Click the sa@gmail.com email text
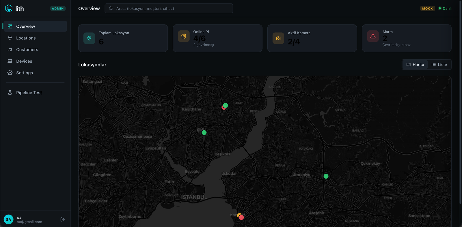This screenshot has width=462, height=227. click(29, 222)
